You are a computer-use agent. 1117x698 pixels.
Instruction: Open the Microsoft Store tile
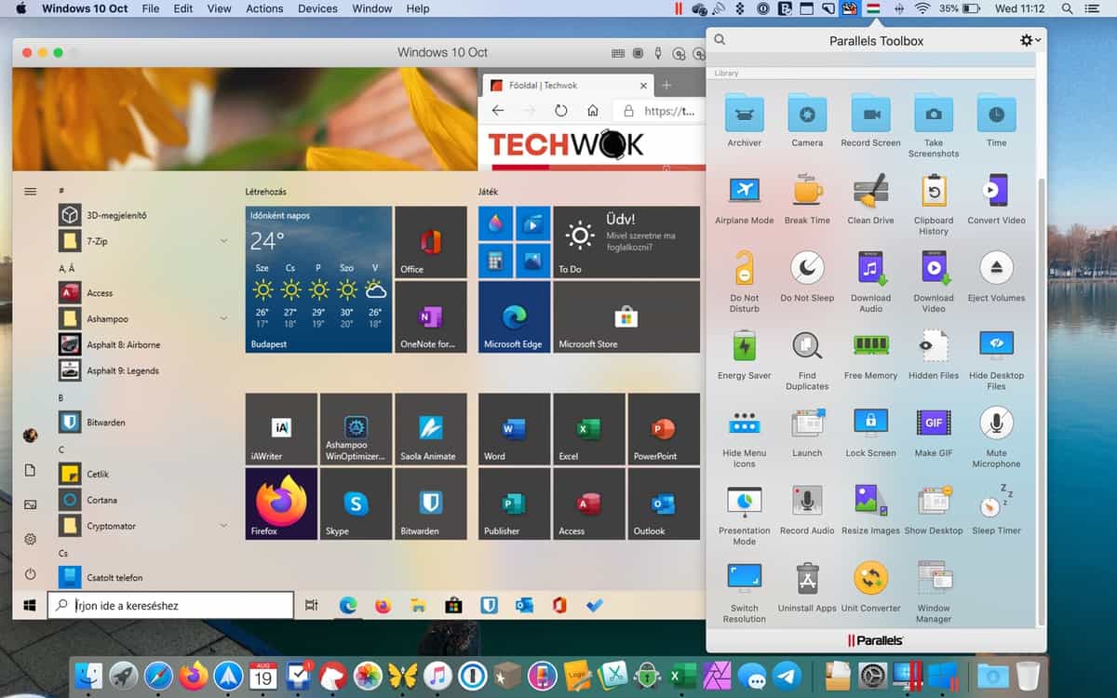pos(626,317)
